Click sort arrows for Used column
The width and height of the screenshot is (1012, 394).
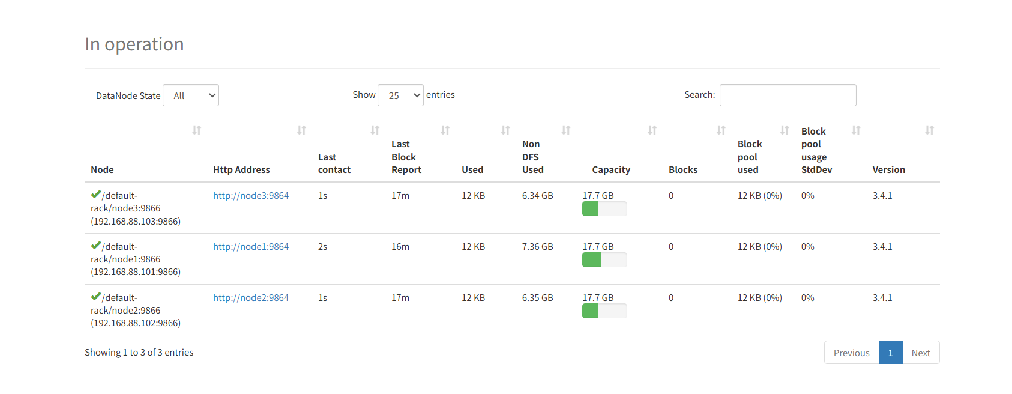505,130
